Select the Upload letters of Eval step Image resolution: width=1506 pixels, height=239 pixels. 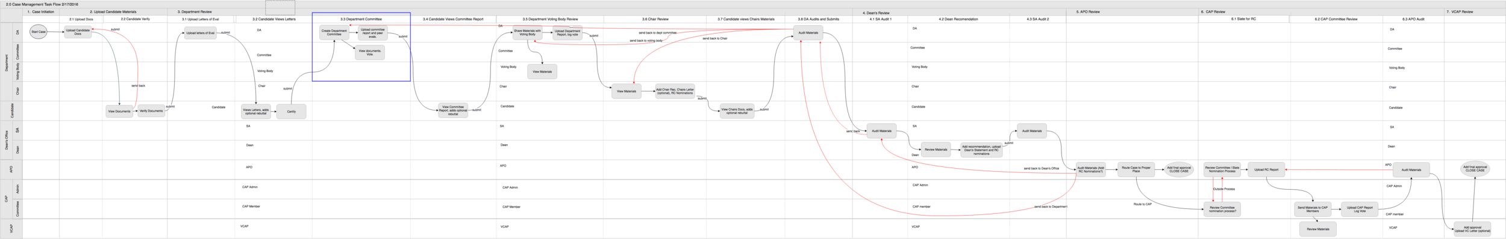(x=200, y=33)
